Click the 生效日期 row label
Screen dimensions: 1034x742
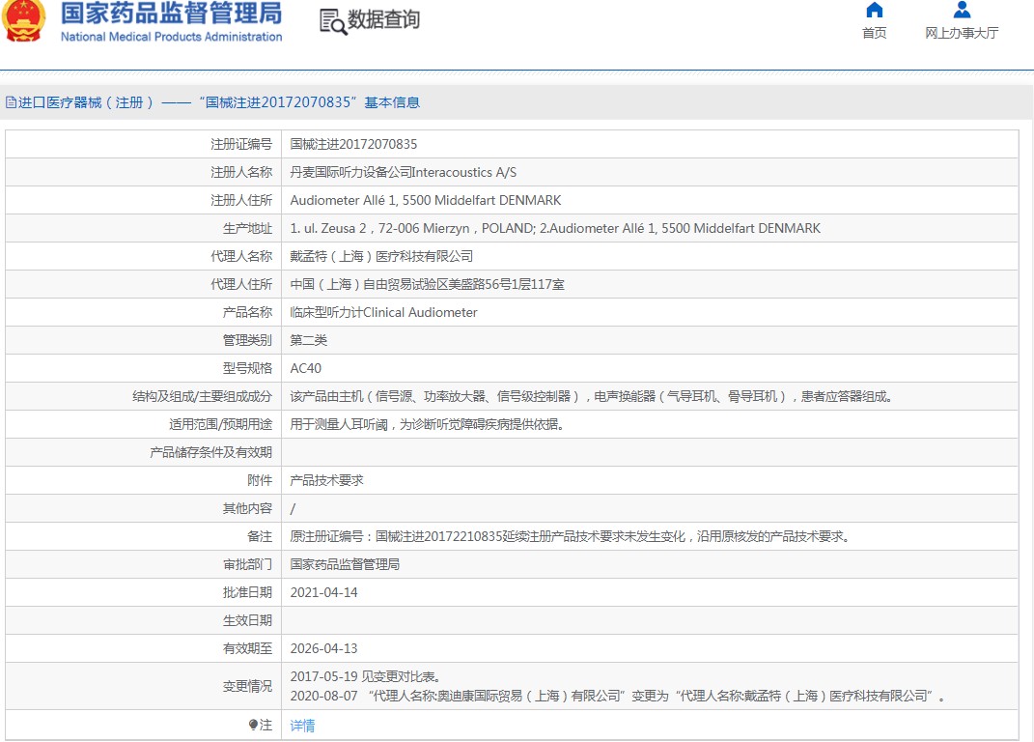(x=247, y=620)
